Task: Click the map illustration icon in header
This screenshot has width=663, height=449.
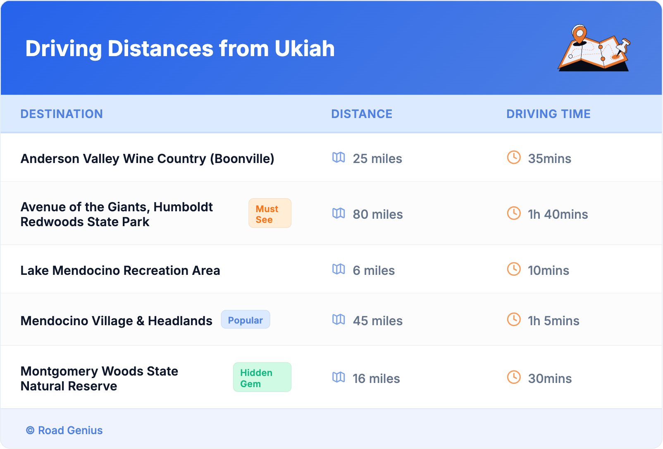Action: tap(594, 48)
